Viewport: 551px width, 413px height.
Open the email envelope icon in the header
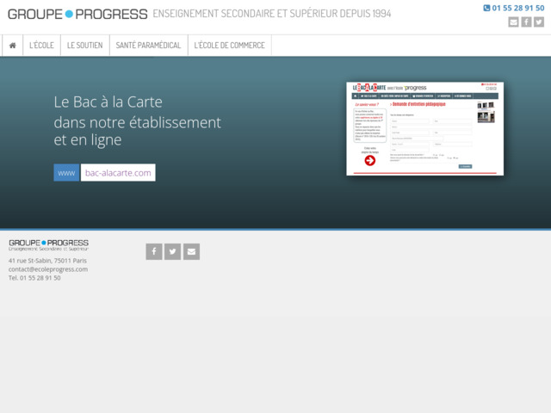pyautogui.click(x=513, y=22)
